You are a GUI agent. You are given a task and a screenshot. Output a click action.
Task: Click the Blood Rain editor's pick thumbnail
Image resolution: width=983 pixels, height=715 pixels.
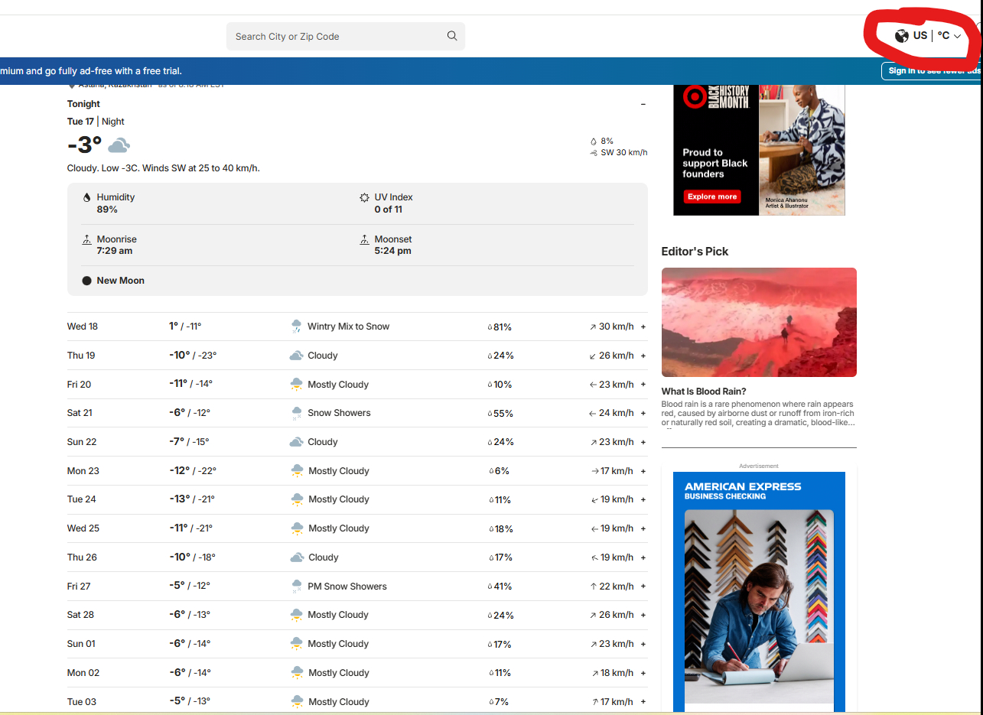coord(758,322)
